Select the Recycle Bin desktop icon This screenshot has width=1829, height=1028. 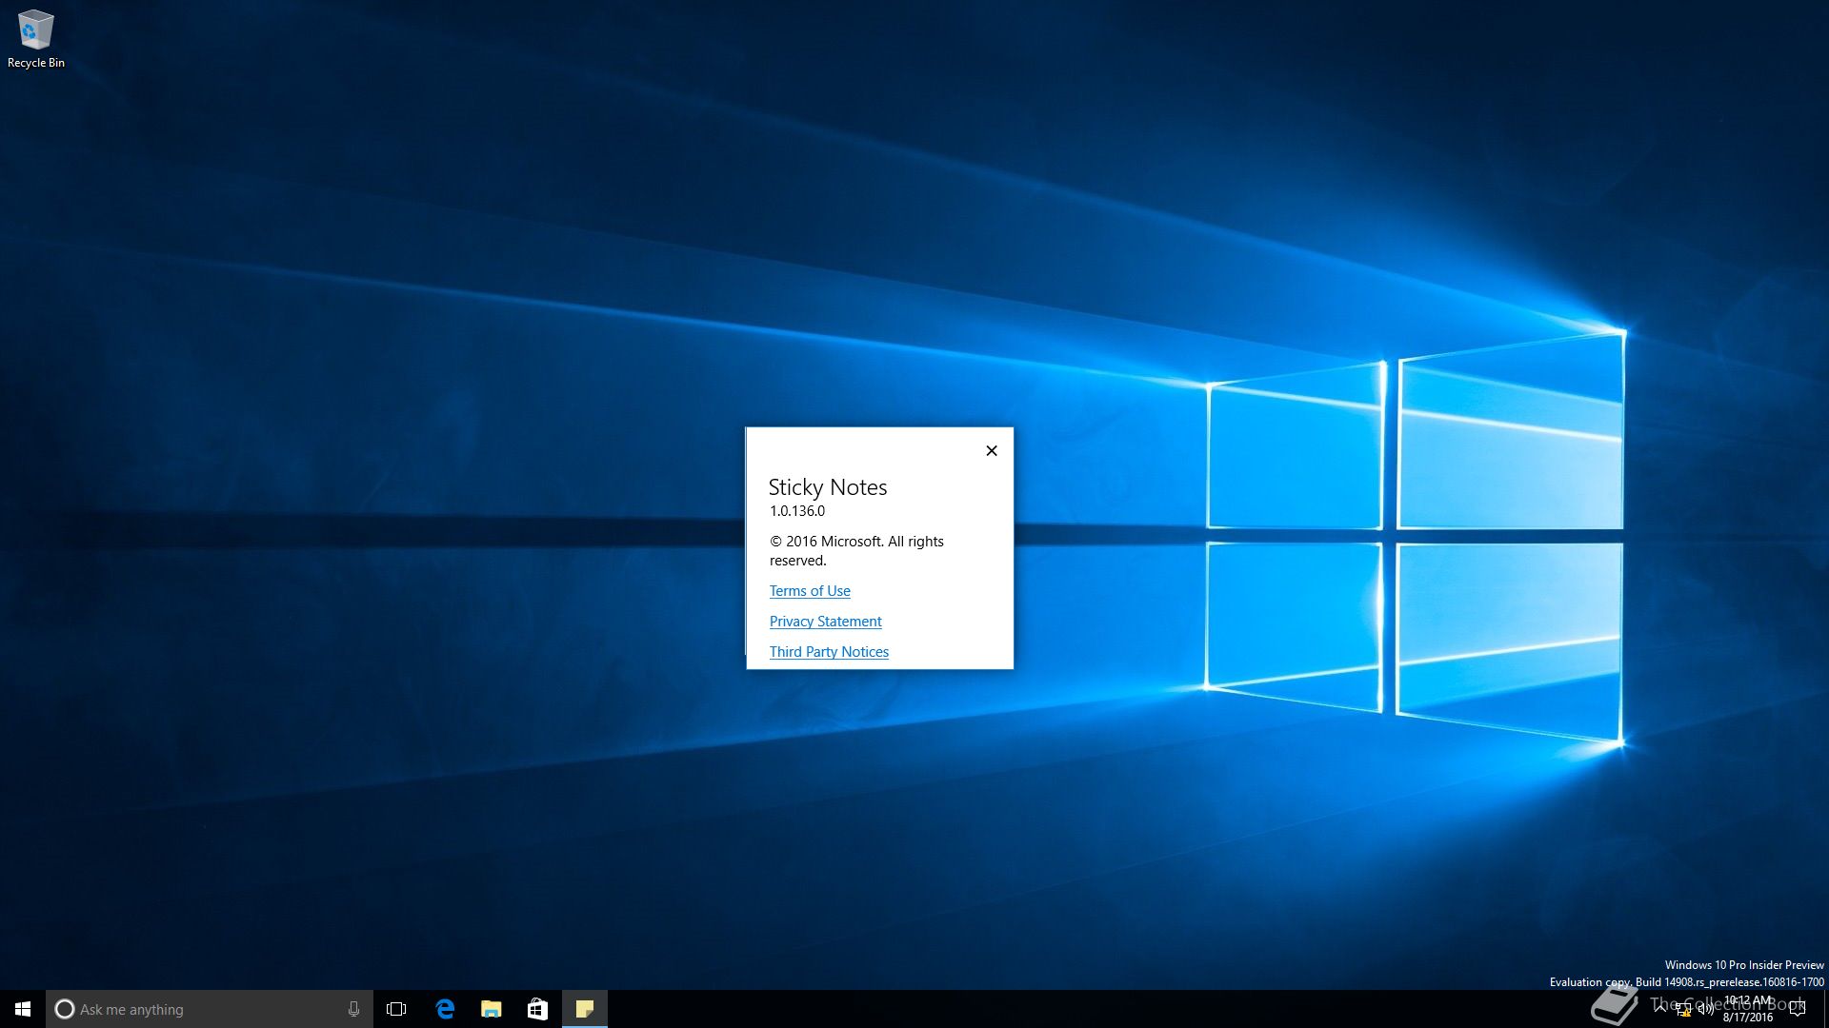[x=35, y=39]
